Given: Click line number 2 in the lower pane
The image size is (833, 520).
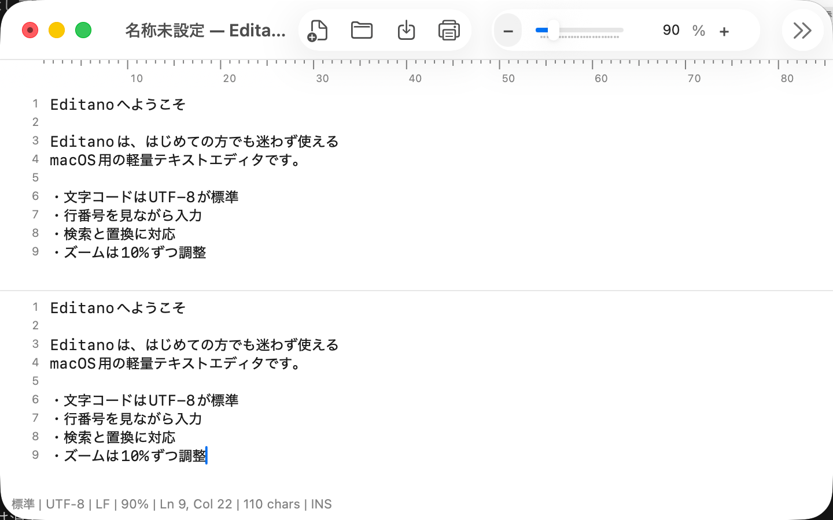Looking at the screenshot, I should pos(35,325).
